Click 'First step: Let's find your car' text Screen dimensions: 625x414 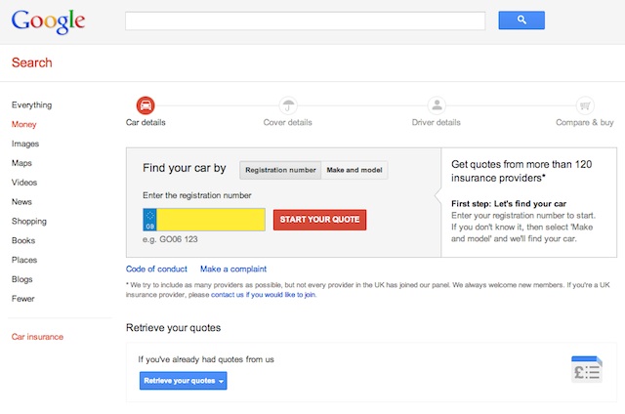pos(509,204)
